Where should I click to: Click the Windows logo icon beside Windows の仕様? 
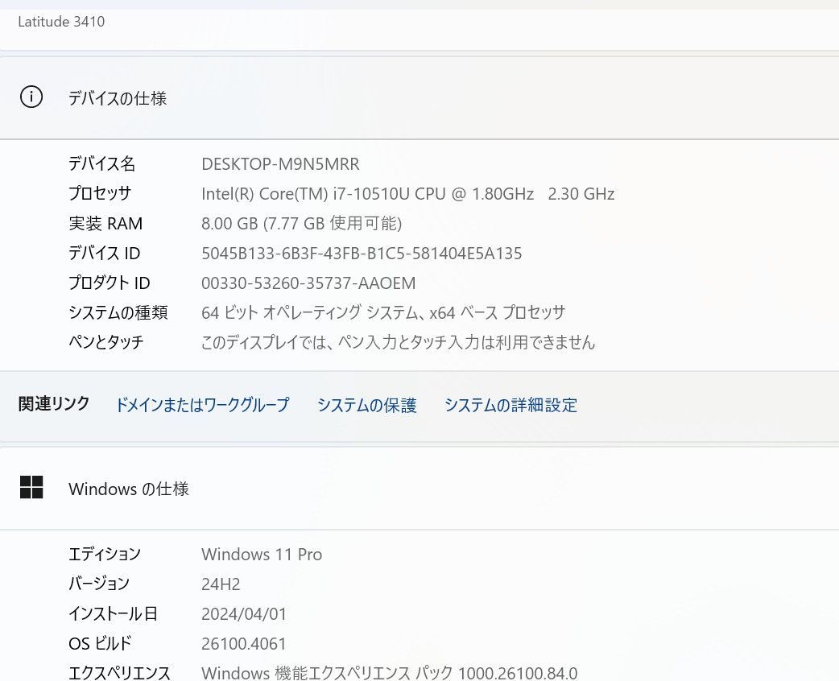pyautogui.click(x=31, y=487)
